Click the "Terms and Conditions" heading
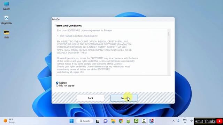 68,26
